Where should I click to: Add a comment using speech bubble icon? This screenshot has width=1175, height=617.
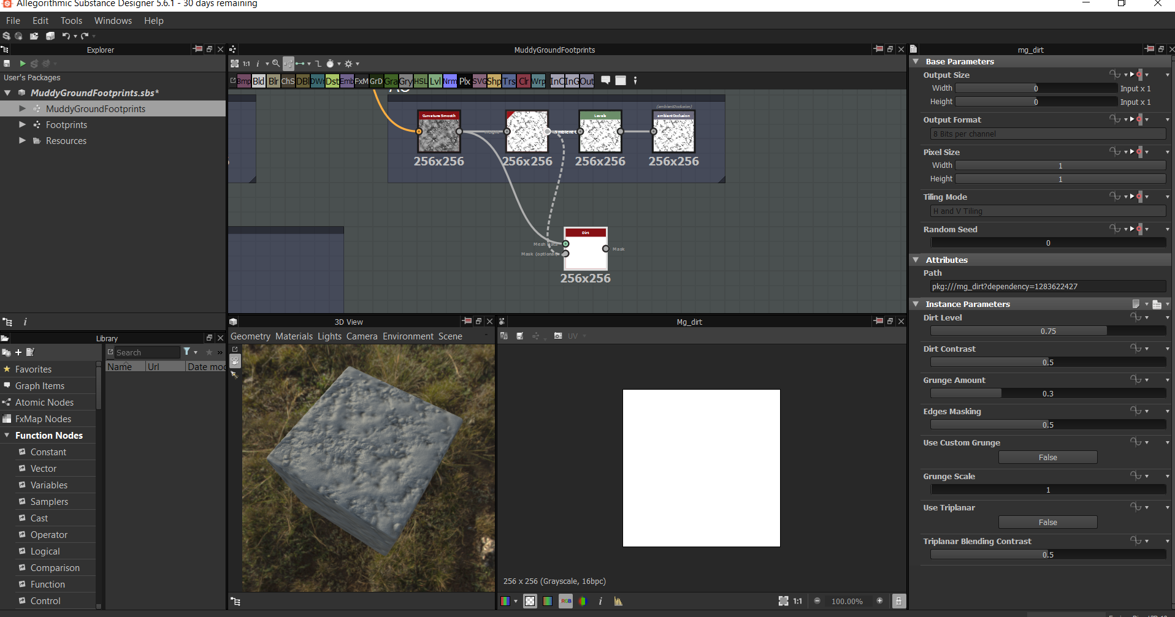point(605,80)
